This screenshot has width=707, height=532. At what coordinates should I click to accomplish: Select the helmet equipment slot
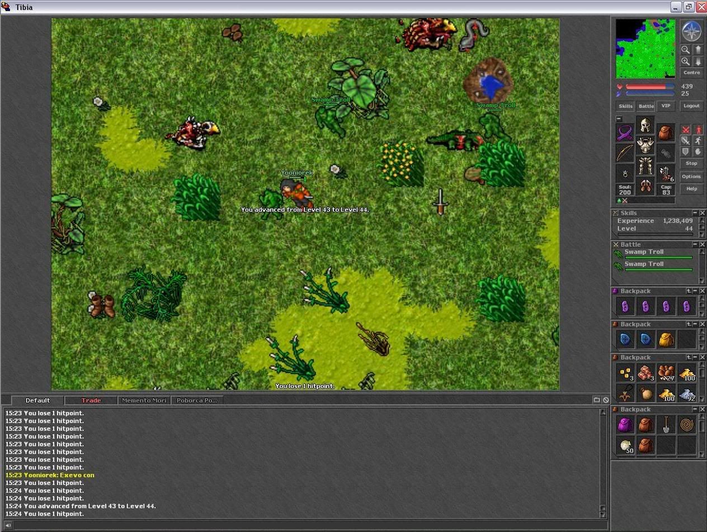[x=645, y=125]
